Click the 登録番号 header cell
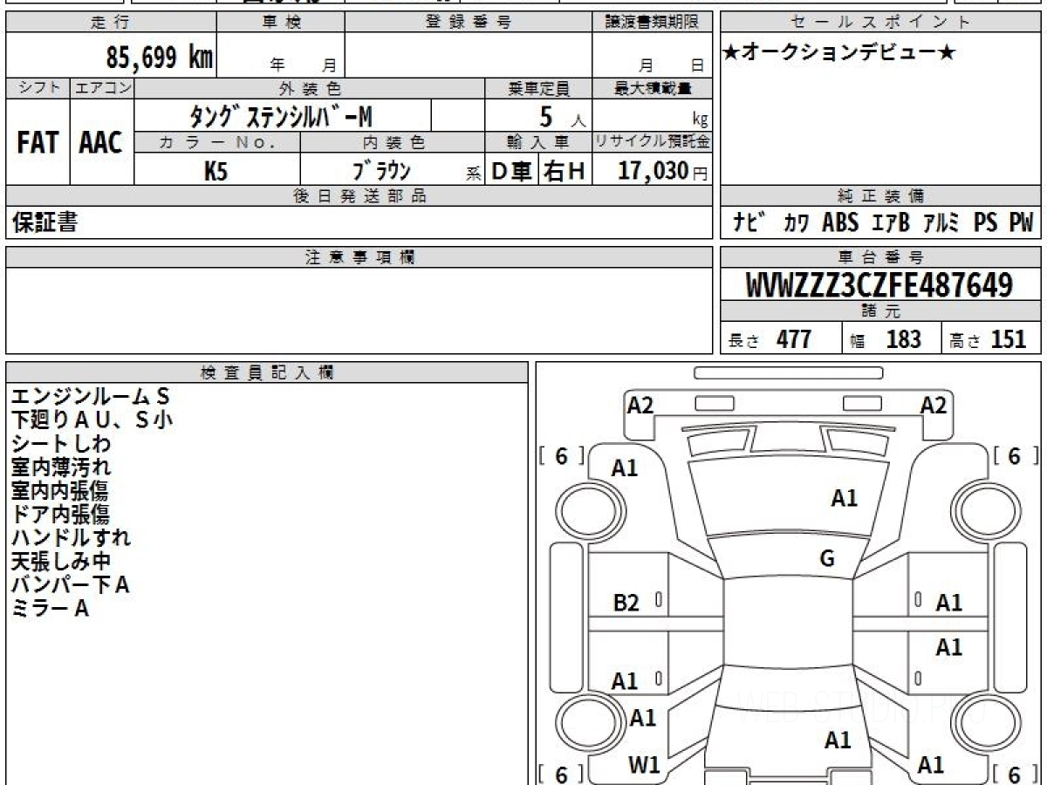Viewport: 1047px width, 785px height. click(x=469, y=23)
